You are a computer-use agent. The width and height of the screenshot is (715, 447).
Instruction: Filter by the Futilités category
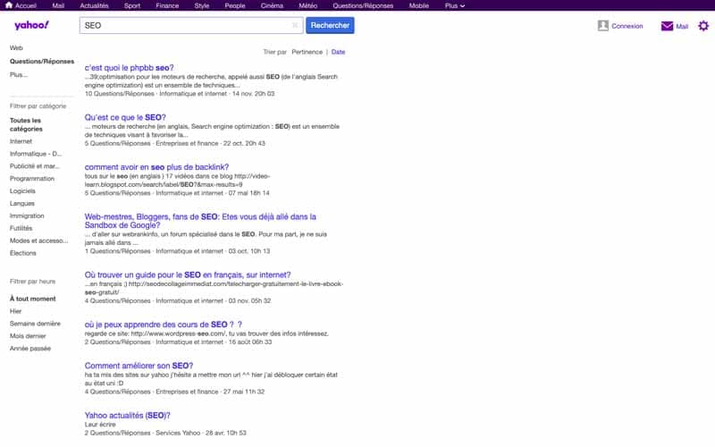click(x=21, y=228)
